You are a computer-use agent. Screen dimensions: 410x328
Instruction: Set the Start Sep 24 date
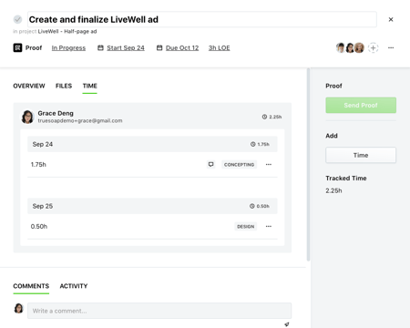tap(126, 47)
